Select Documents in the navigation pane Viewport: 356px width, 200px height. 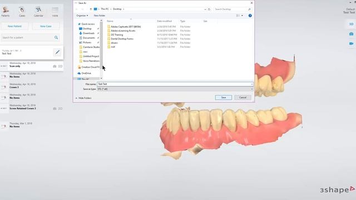(x=89, y=38)
